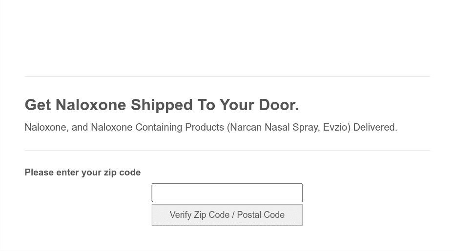Screen dimensions: 454x251
Task: Click the divider line below the description
Action: coord(227,151)
